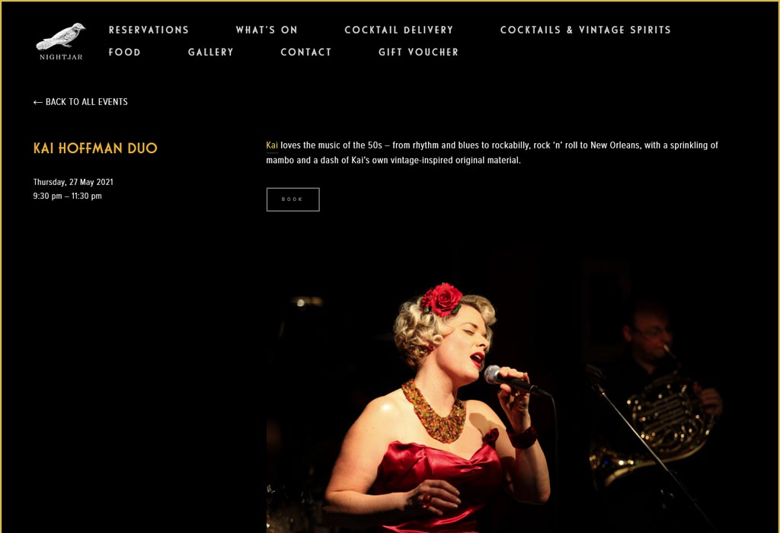Click the Nightjar bird logo
The height and width of the screenshot is (533, 780).
pyautogui.click(x=61, y=37)
